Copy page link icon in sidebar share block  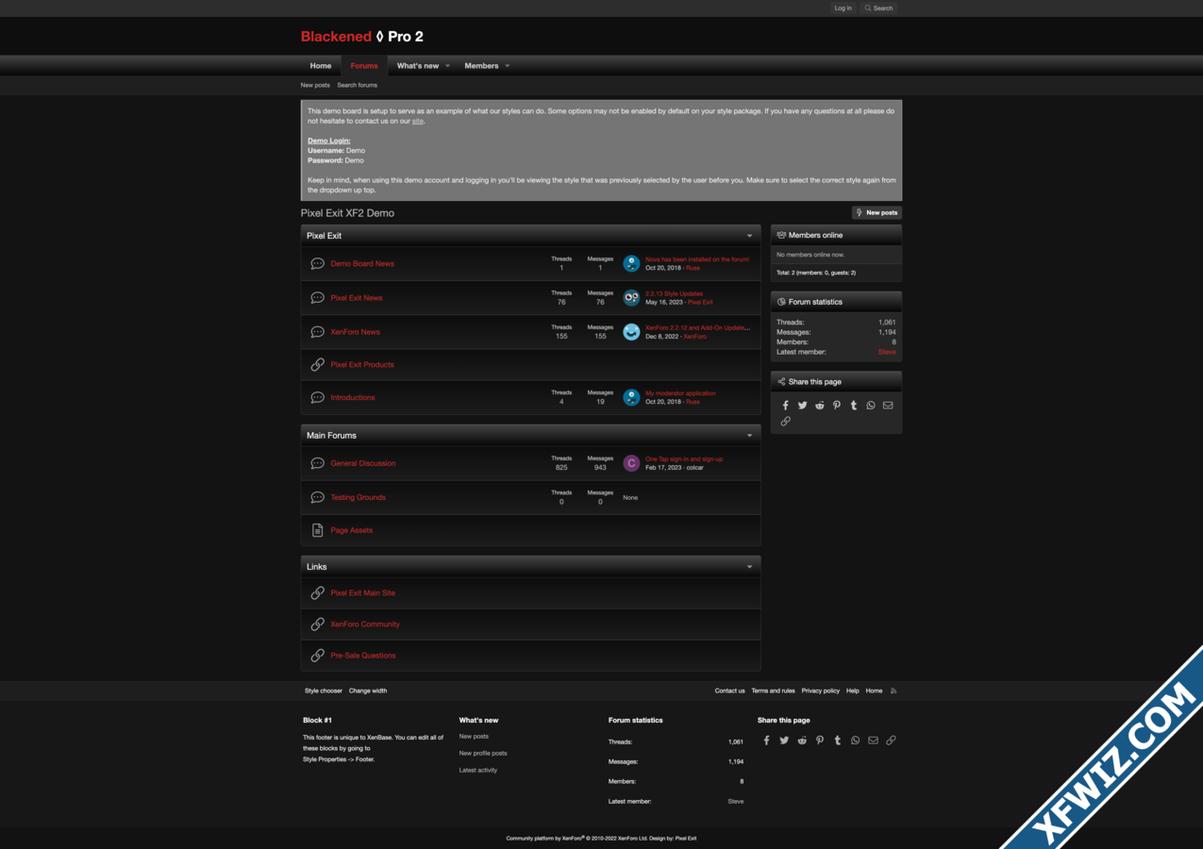[785, 422]
